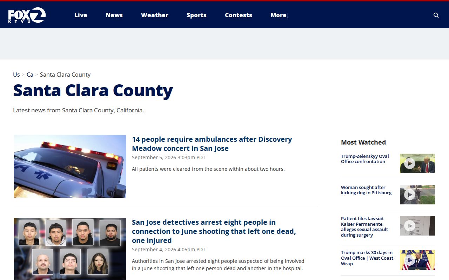The height and width of the screenshot is (280, 449).
Task: Select the All patients were cleared summary
Action: tap(208, 169)
